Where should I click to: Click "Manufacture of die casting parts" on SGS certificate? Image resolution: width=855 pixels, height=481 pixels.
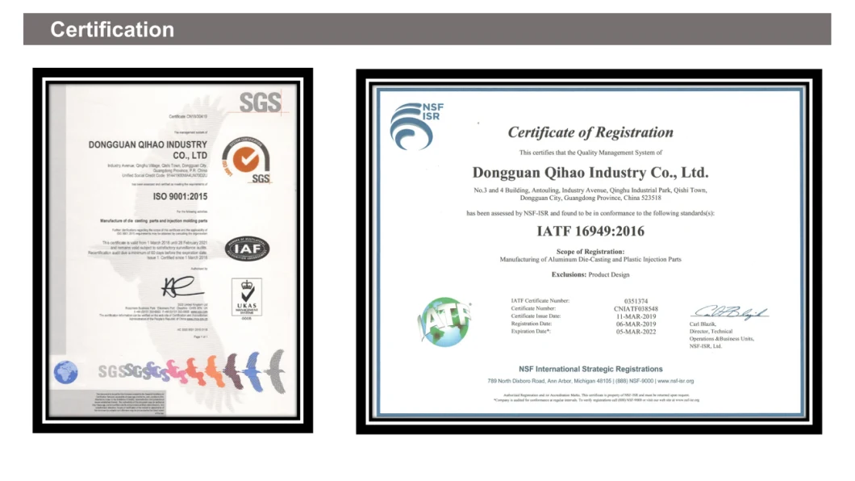(x=154, y=221)
